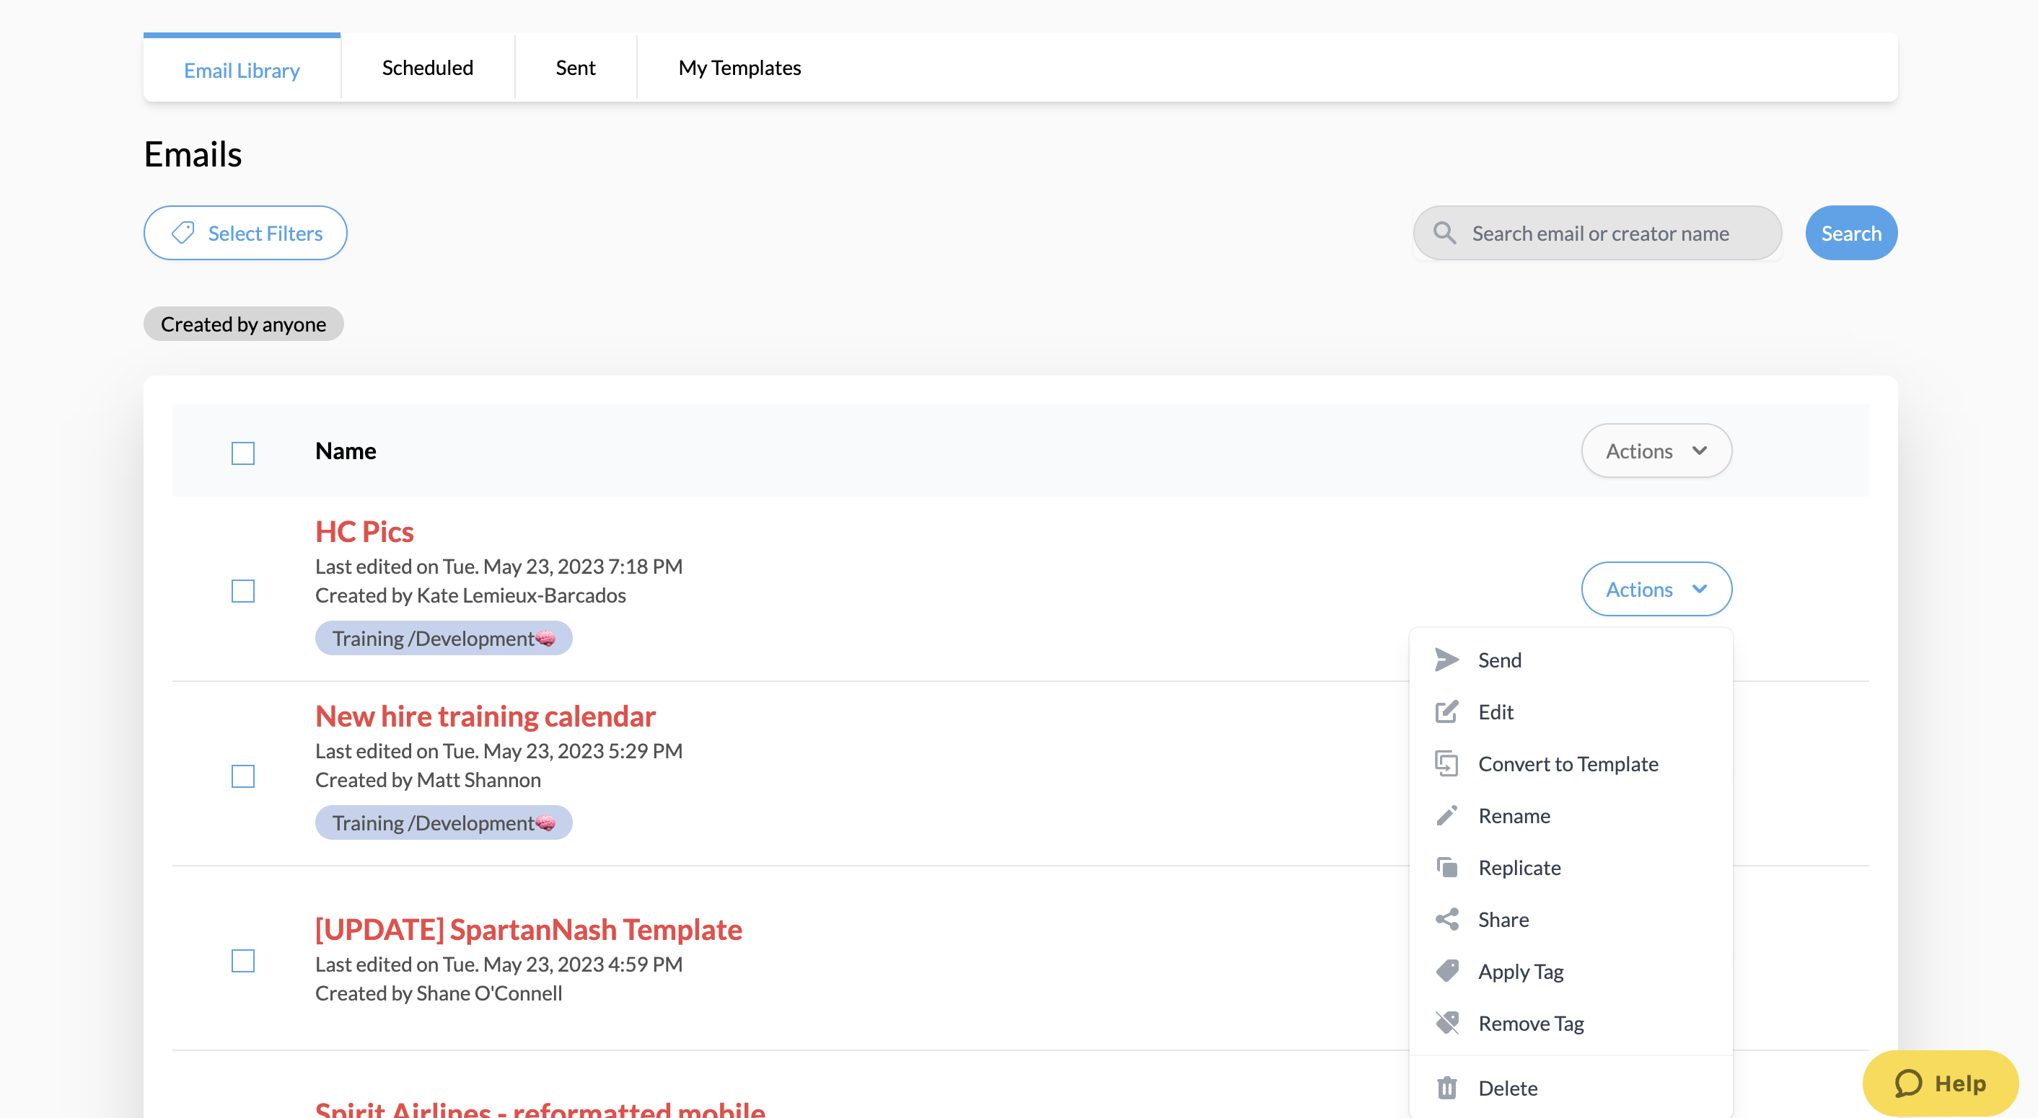This screenshot has width=2038, height=1118.
Task: Click 'Last edited on Tue. May 23, 2023 4:59 PM'
Action: [x=498, y=964]
